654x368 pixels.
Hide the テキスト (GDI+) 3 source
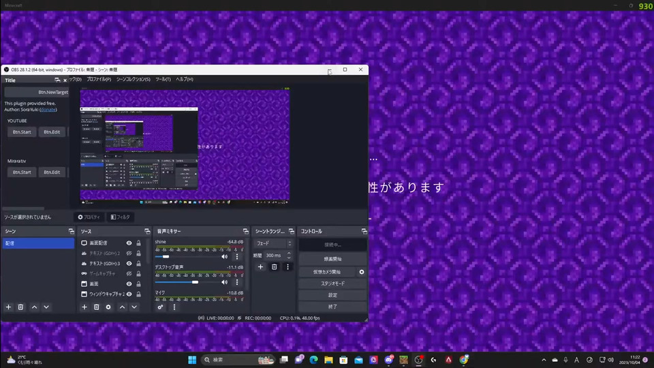(x=129, y=263)
